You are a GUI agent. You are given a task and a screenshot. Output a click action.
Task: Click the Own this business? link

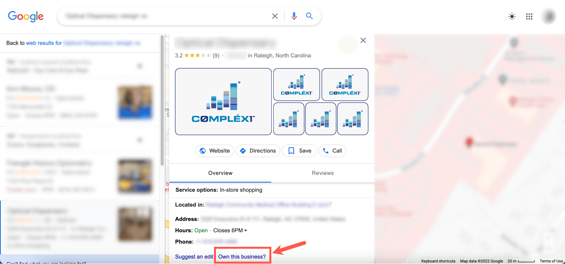[x=242, y=256]
